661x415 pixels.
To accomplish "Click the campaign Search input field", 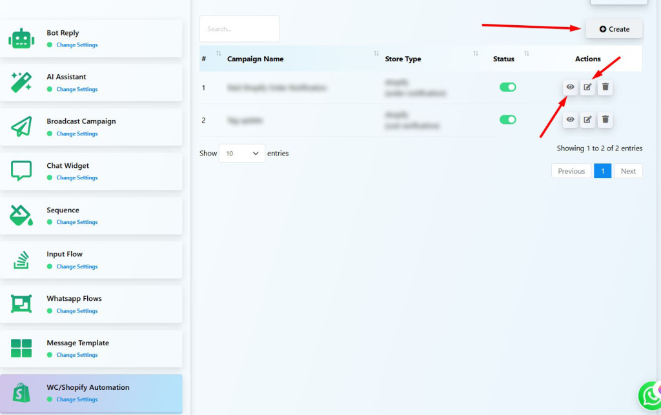I will point(239,29).
